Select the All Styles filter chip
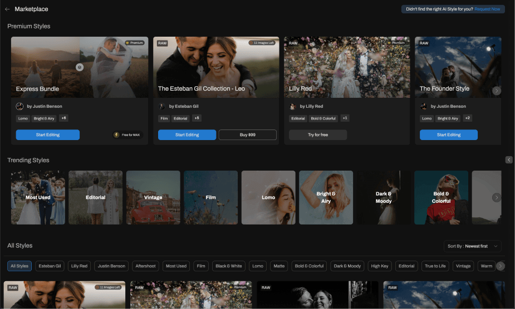The height and width of the screenshot is (309, 515). click(19, 266)
